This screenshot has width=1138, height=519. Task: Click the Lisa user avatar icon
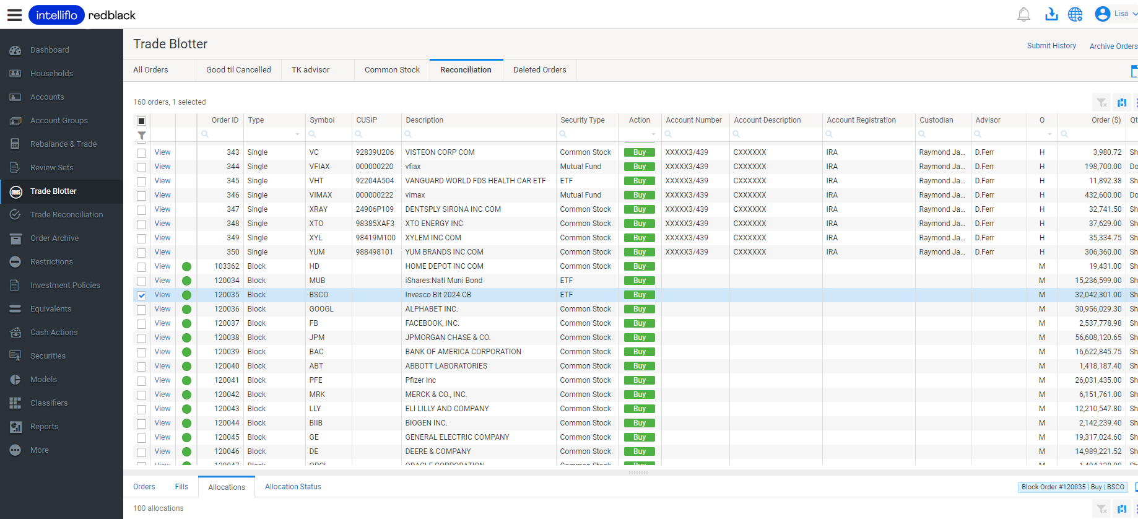pos(1102,14)
